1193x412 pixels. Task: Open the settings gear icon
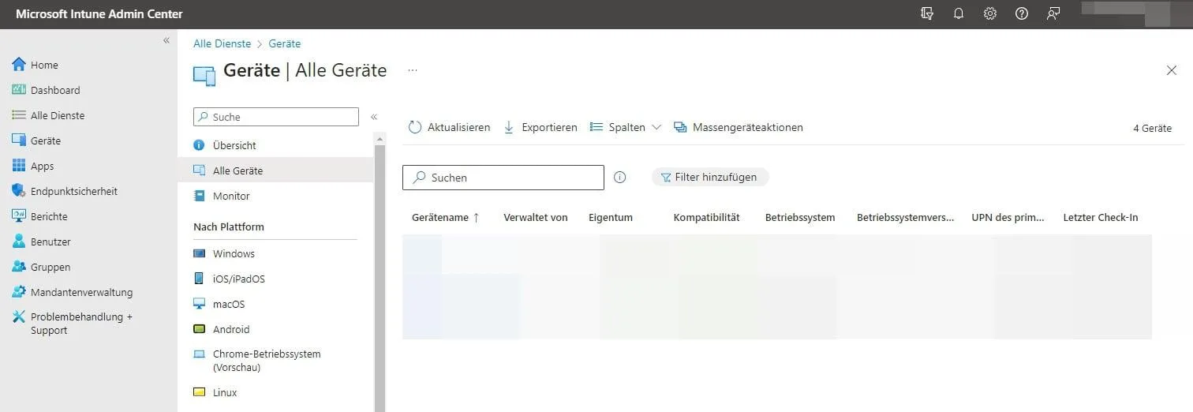pos(990,13)
